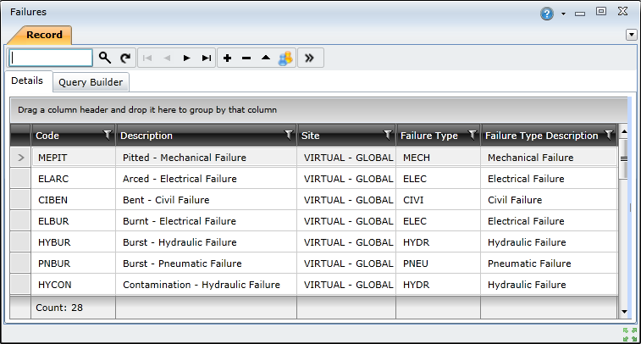Screen dimensions: 641x344
Task: Open the tab list dropdown at right
Action: (631, 35)
